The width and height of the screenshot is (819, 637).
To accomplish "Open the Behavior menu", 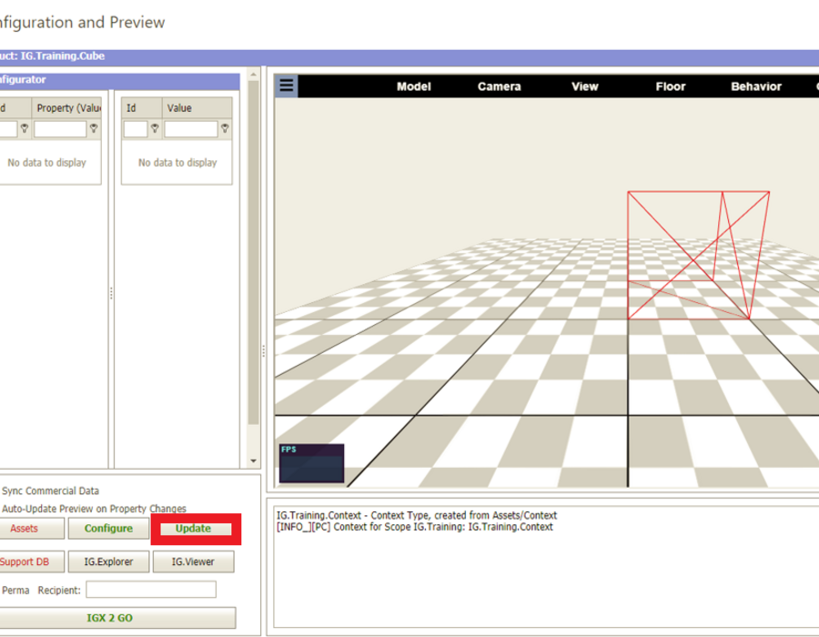I will pos(756,86).
